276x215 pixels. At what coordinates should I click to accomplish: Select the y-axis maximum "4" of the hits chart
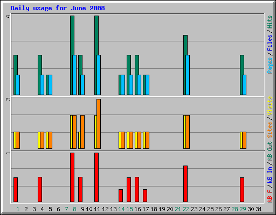coord(8,16)
